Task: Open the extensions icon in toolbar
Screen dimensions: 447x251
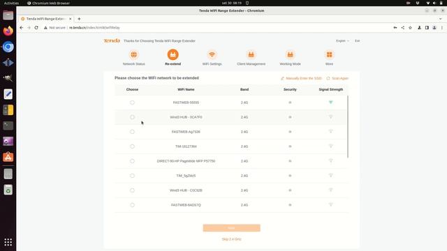Action: click(x=419, y=28)
